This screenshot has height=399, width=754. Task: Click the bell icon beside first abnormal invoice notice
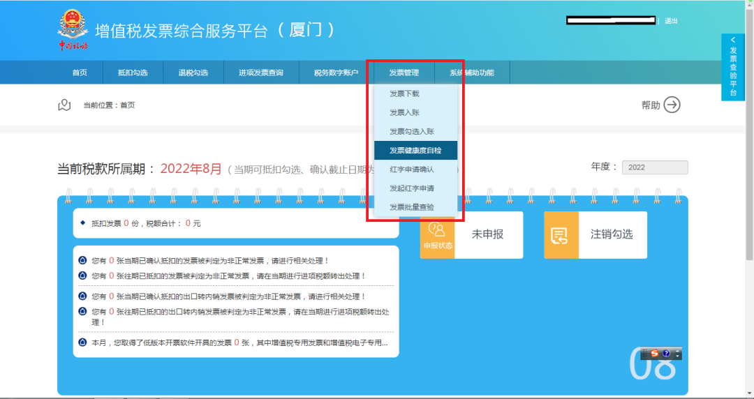tap(82, 260)
